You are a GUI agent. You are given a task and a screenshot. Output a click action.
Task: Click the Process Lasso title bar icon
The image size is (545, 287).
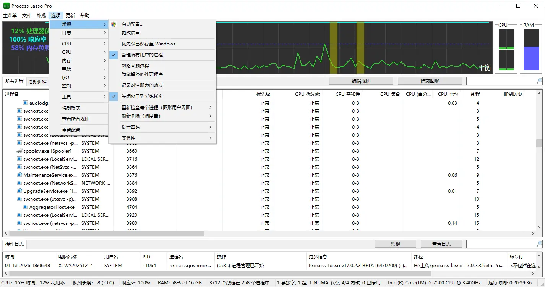(6, 6)
